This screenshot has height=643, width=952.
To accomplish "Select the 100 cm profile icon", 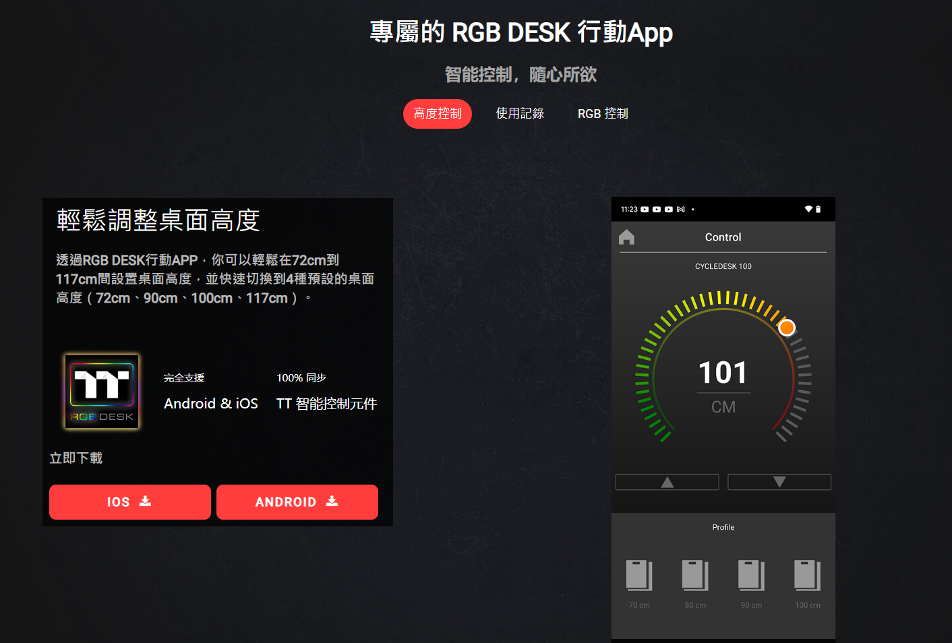I will point(808,576).
